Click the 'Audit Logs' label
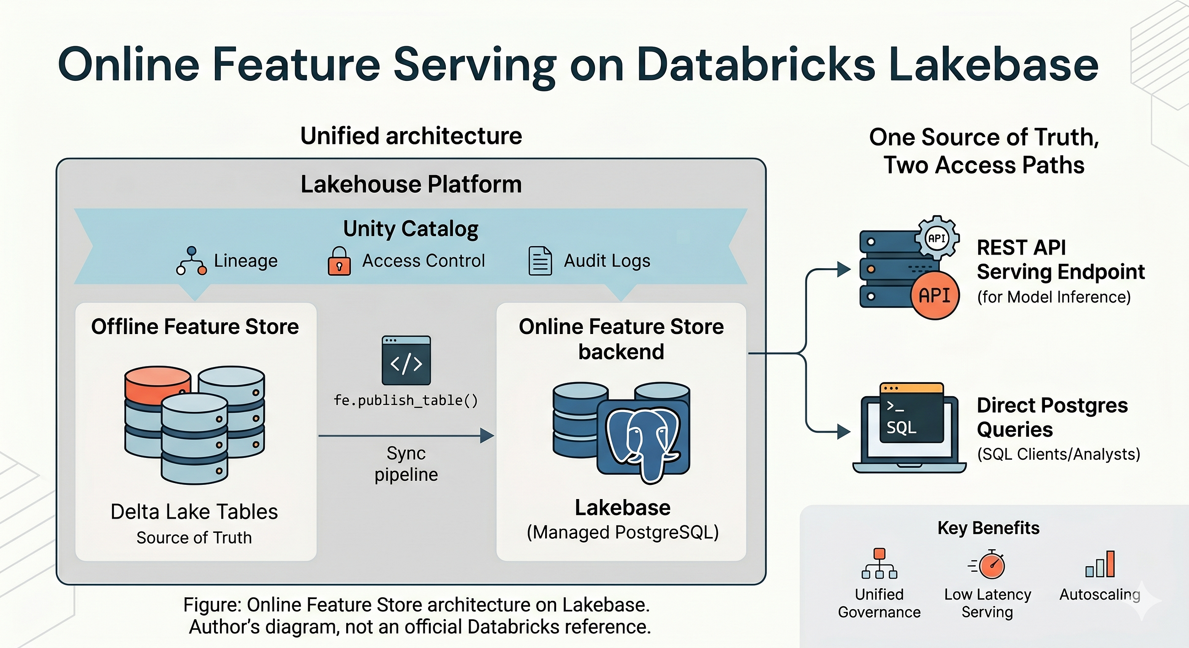The height and width of the screenshot is (648, 1189). [x=607, y=261]
